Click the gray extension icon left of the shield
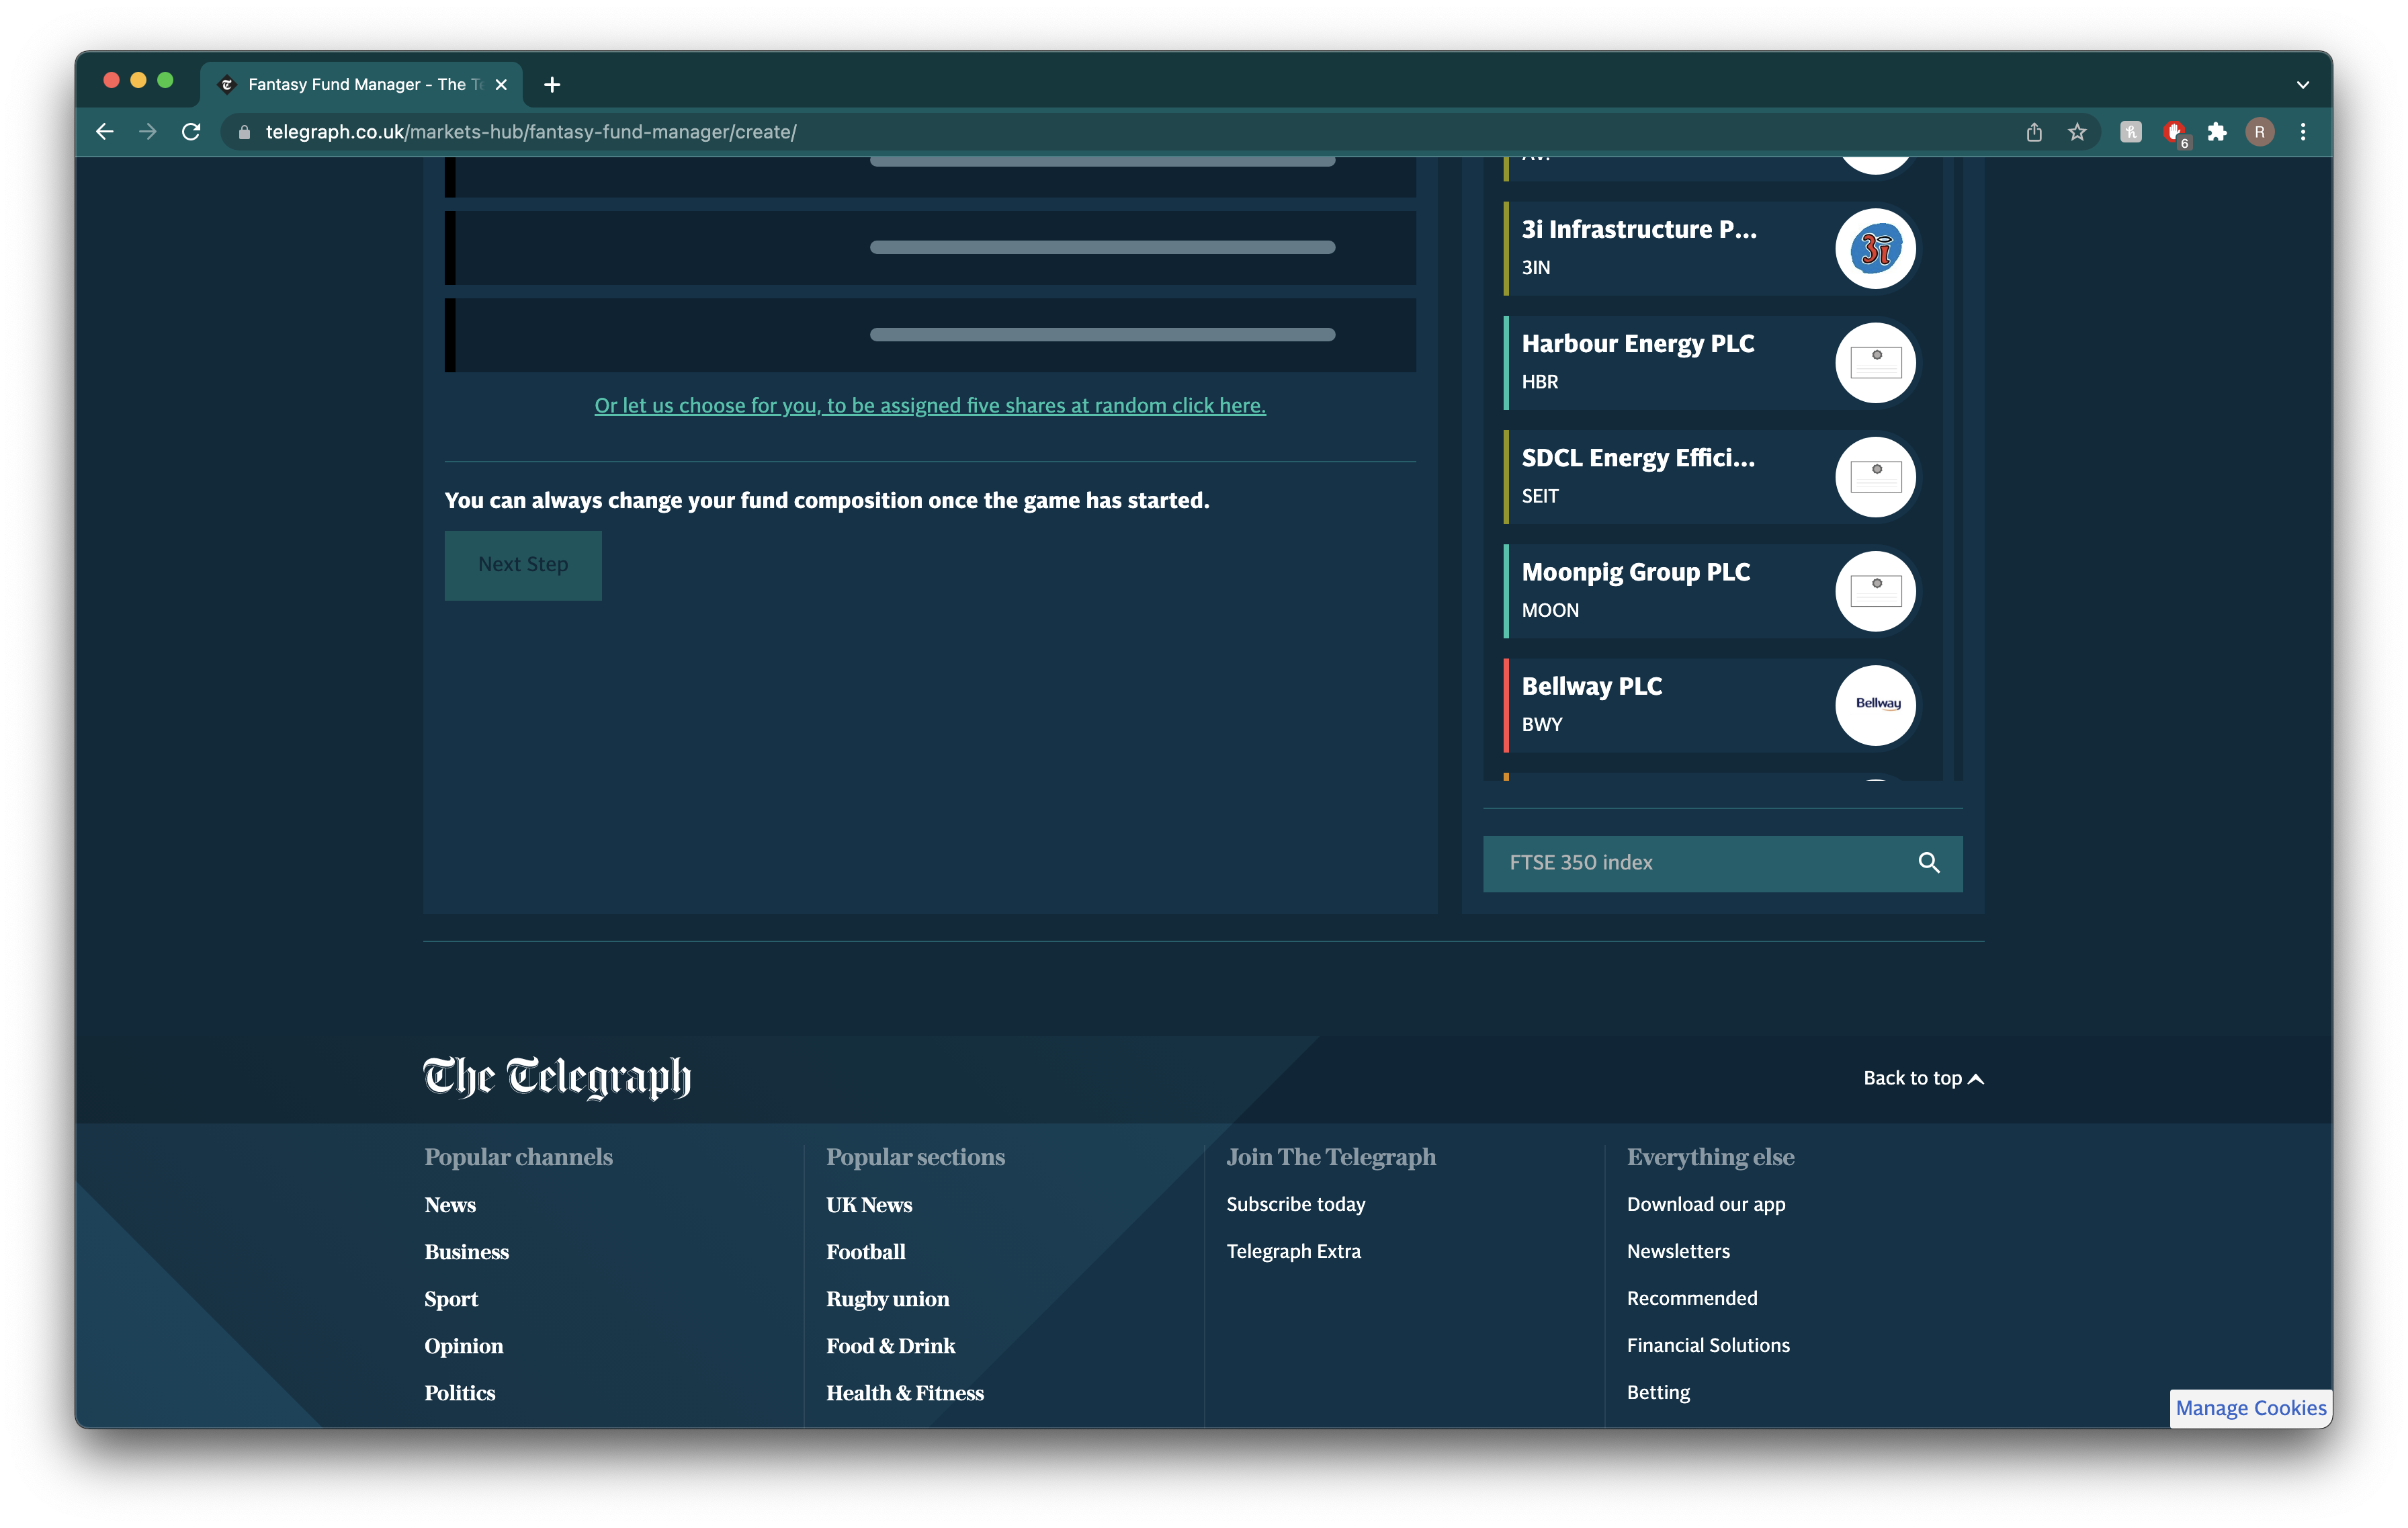2408x1528 pixels. pyautogui.click(x=2131, y=132)
